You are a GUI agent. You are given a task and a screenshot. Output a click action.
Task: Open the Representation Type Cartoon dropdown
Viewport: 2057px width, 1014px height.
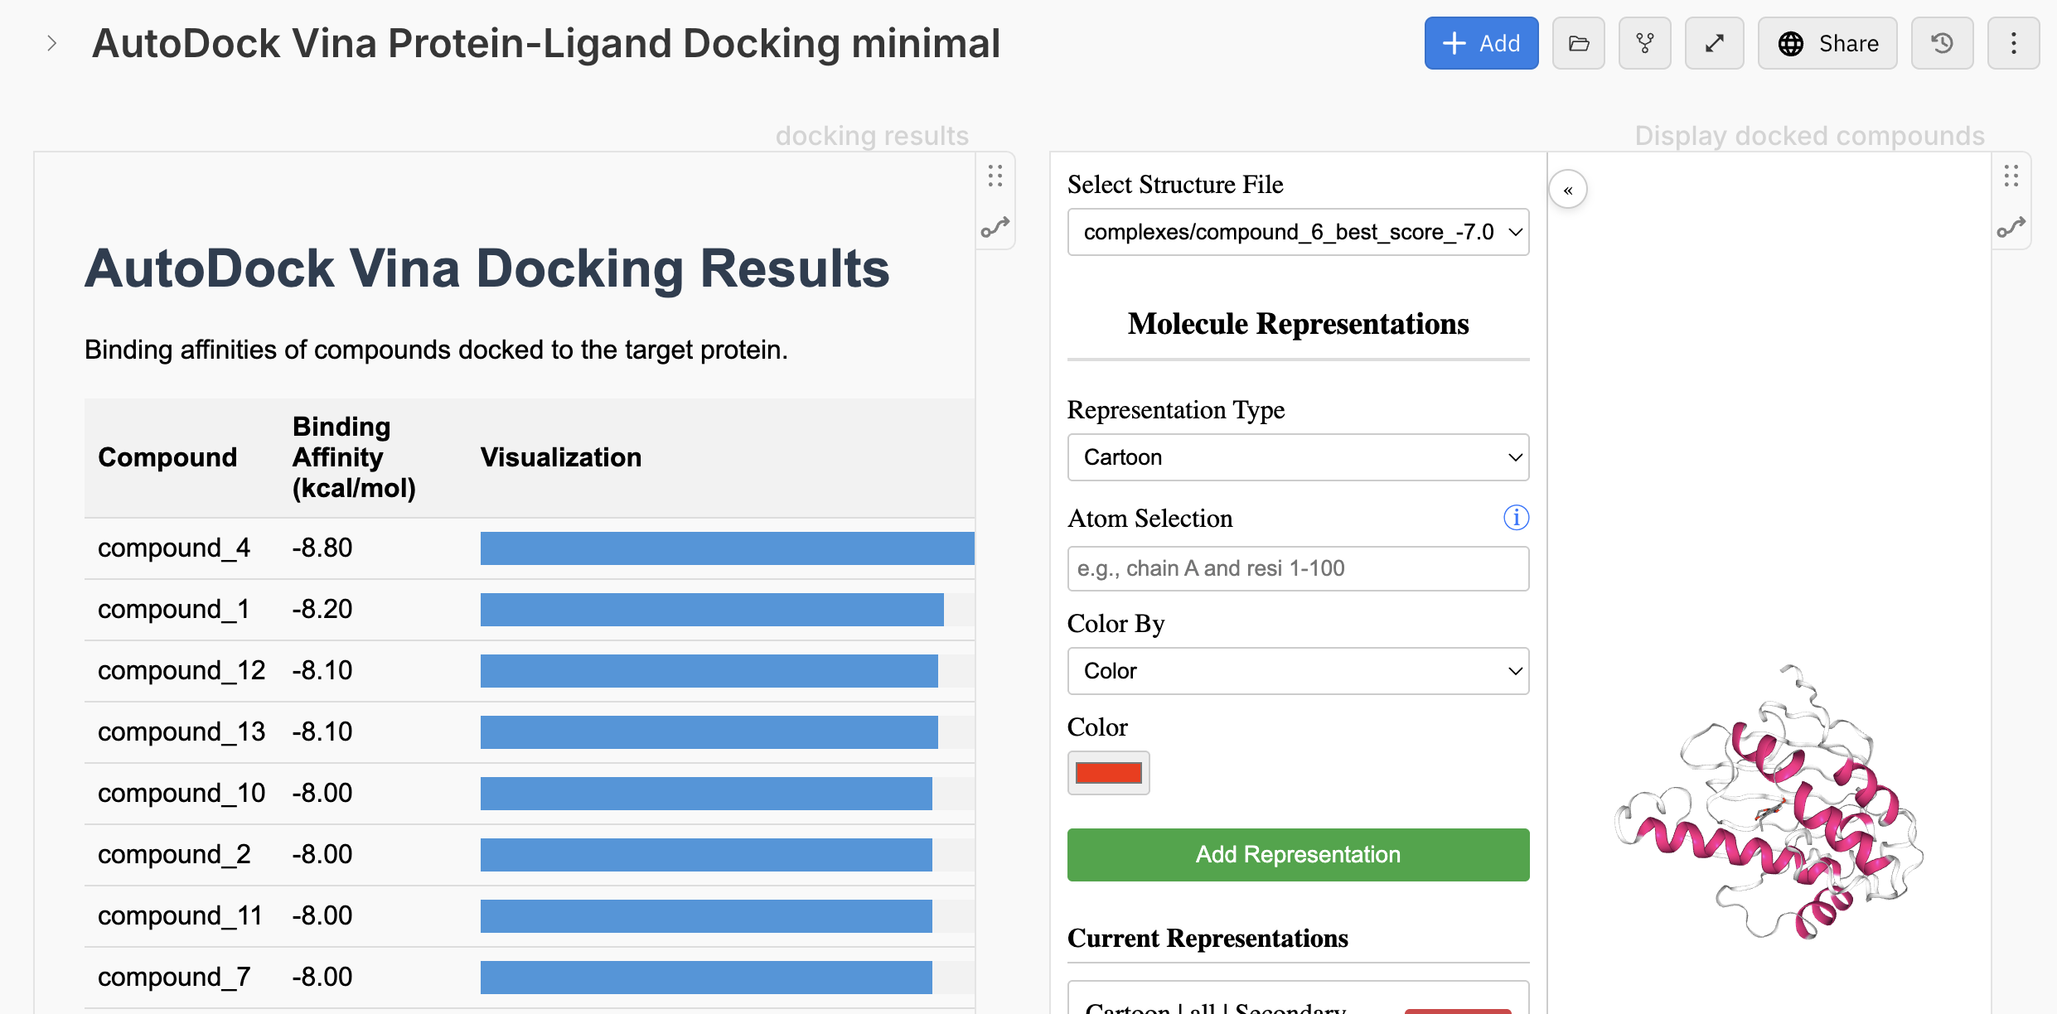click(1298, 457)
